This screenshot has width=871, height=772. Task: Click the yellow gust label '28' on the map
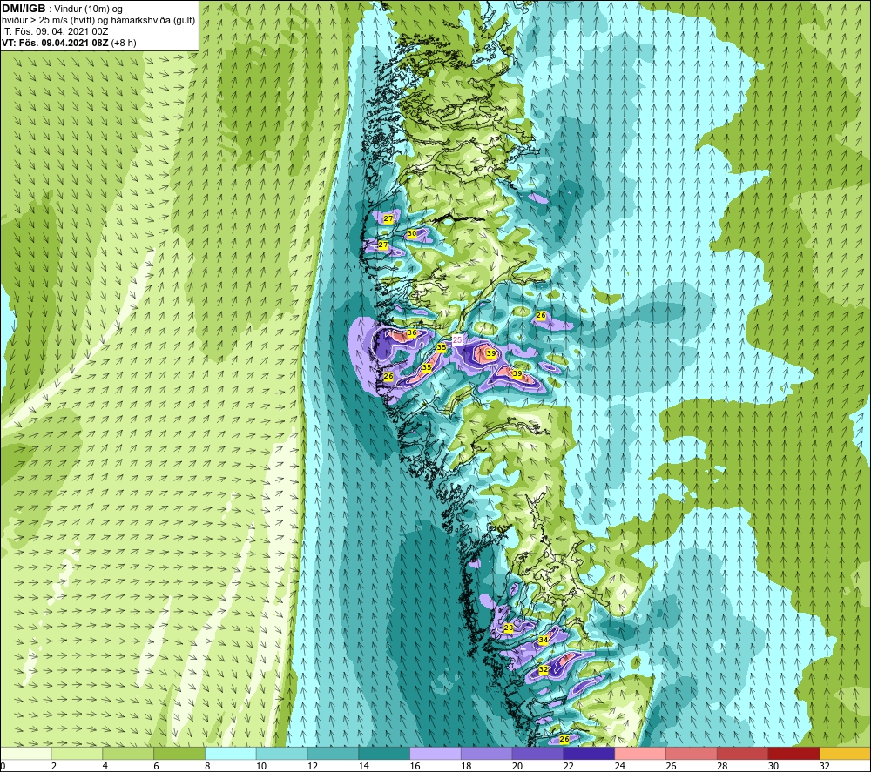tap(509, 628)
